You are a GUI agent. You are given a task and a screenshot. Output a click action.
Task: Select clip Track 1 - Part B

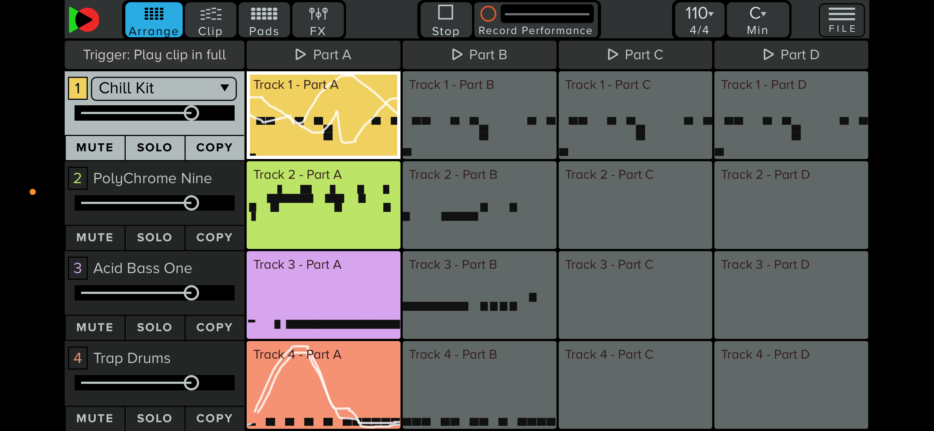click(479, 115)
